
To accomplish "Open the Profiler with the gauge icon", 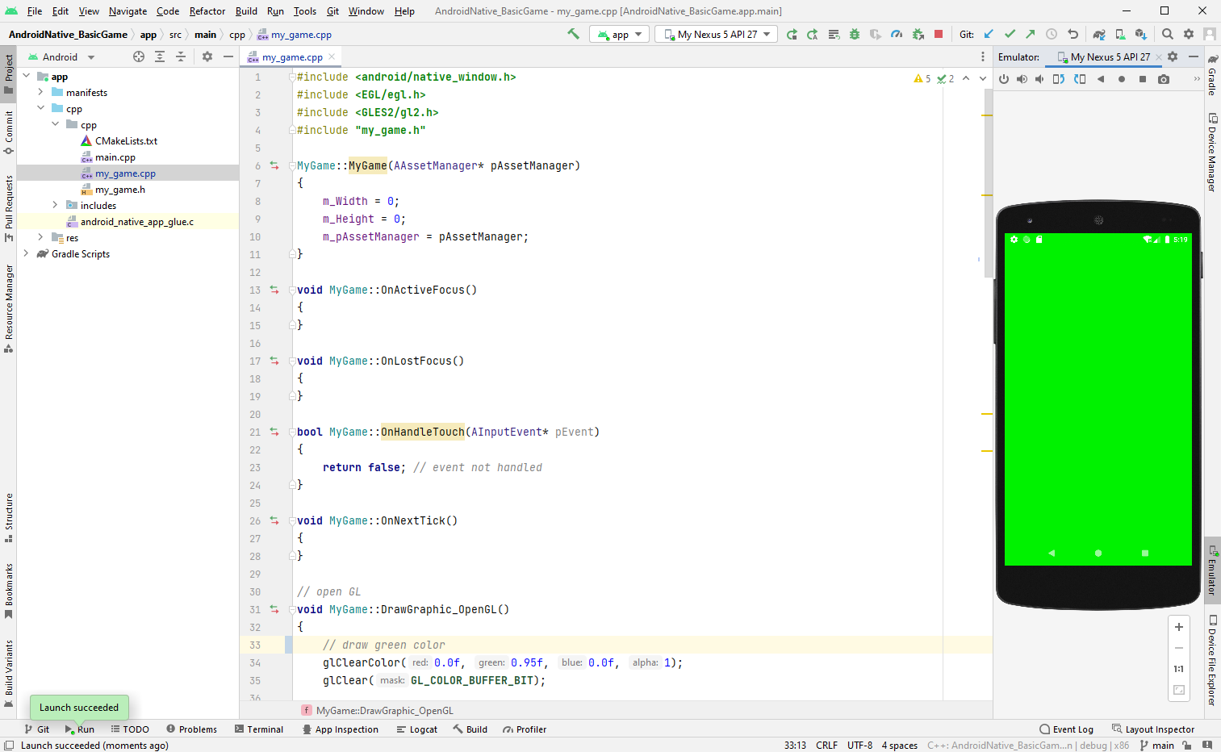I will 896,33.
